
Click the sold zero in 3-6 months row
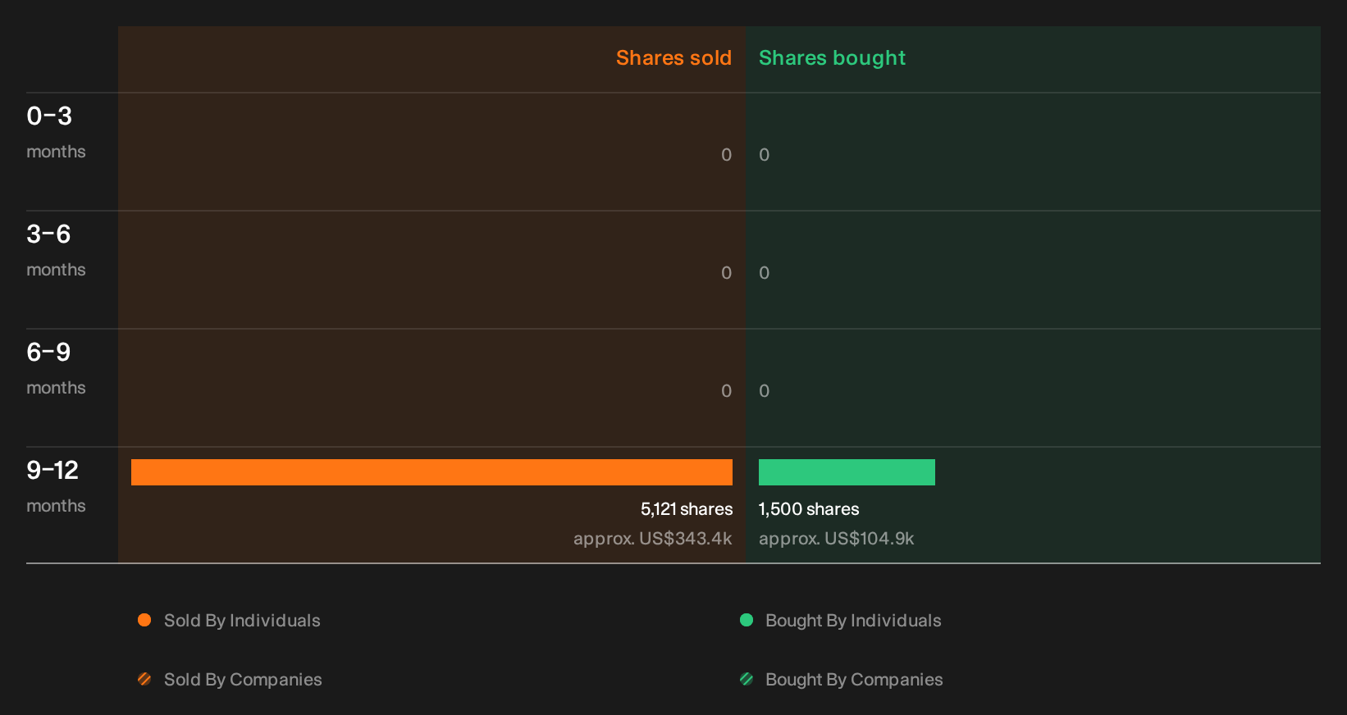tap(726, 273)
